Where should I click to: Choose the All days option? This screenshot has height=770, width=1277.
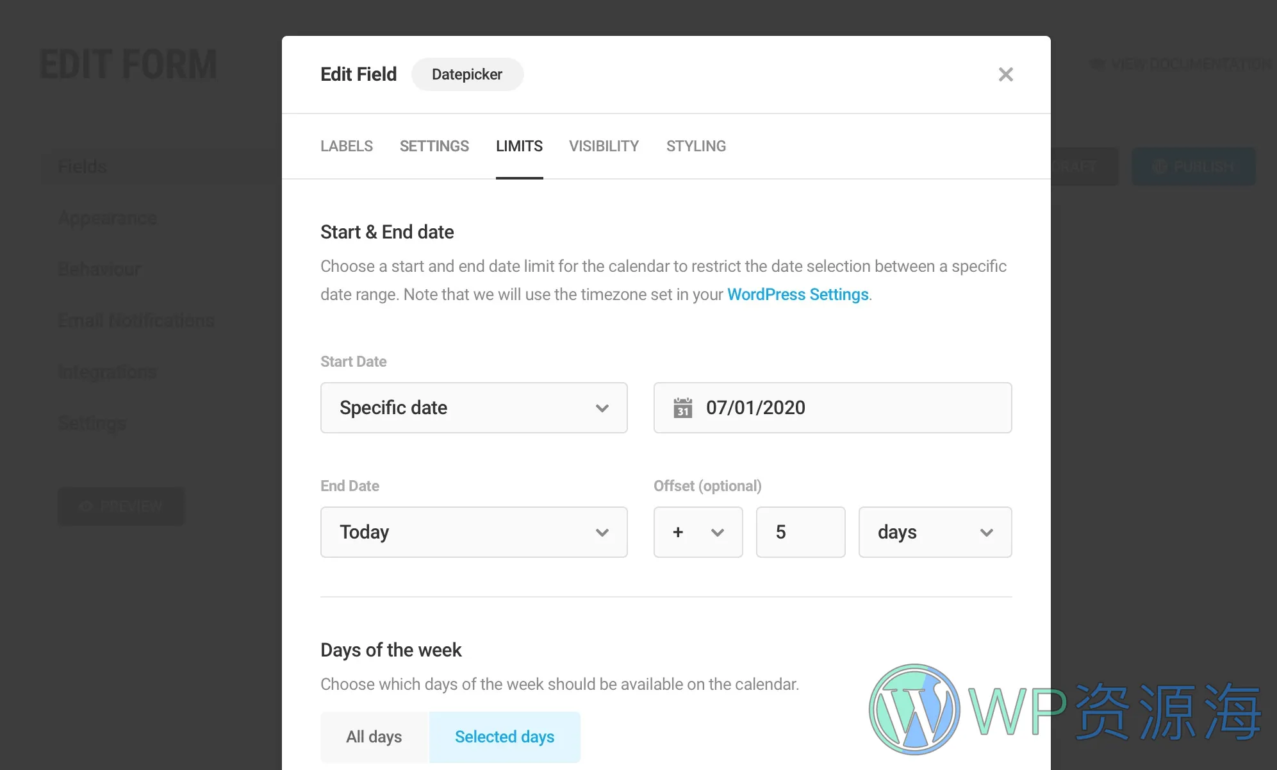(x=374, y=737)
